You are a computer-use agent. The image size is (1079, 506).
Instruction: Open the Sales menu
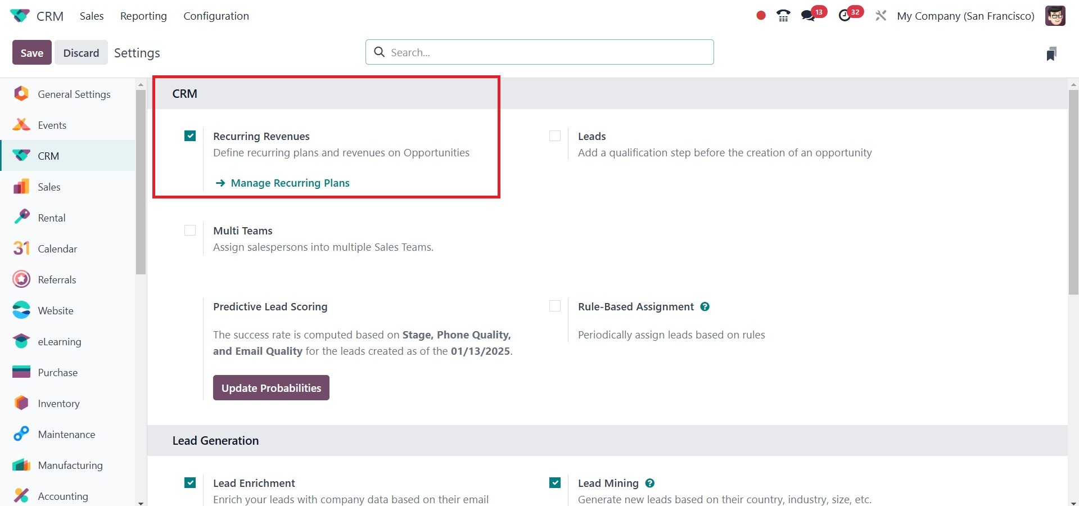point(92,16)
